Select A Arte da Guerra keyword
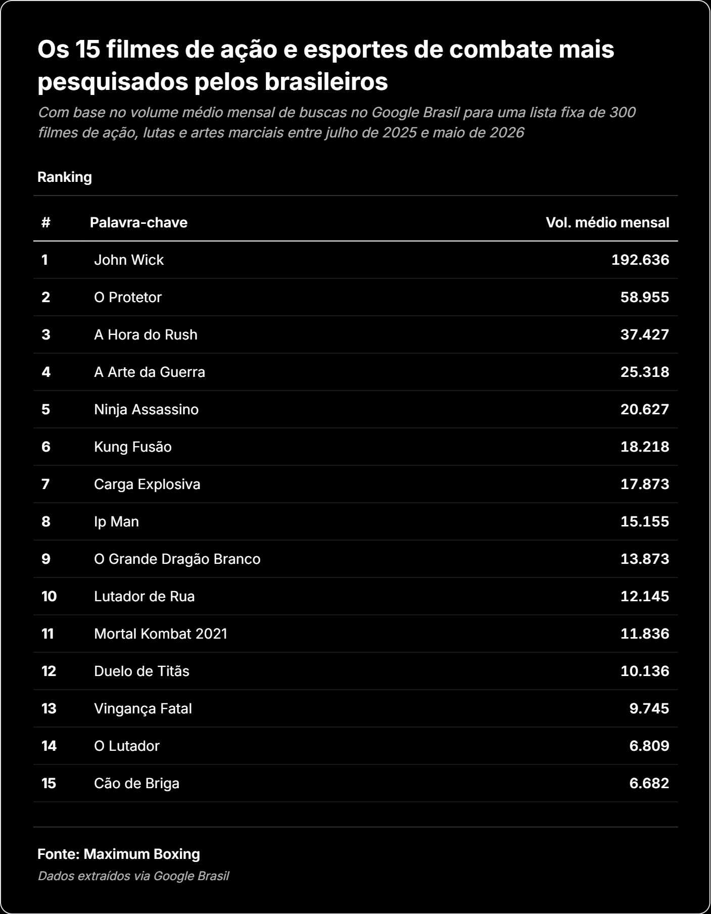Screen dimensions: 711x914 click(150, 372)
